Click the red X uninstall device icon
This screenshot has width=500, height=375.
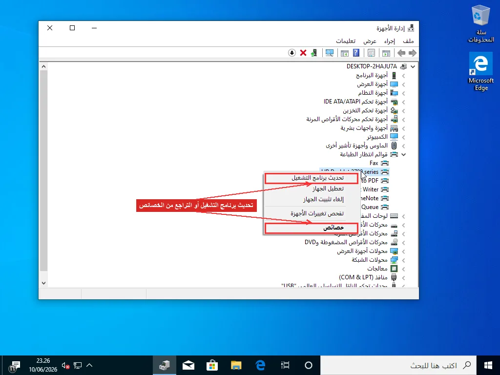click(303, 53)
